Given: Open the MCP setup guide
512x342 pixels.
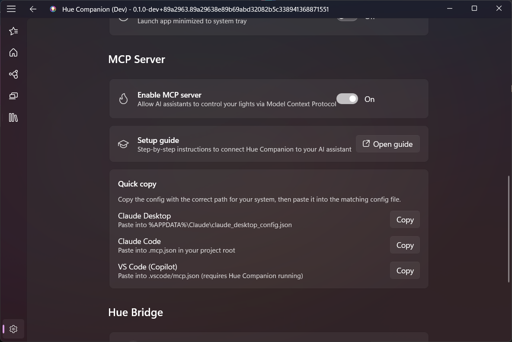Looking at the screenshot, I should 387,144.
